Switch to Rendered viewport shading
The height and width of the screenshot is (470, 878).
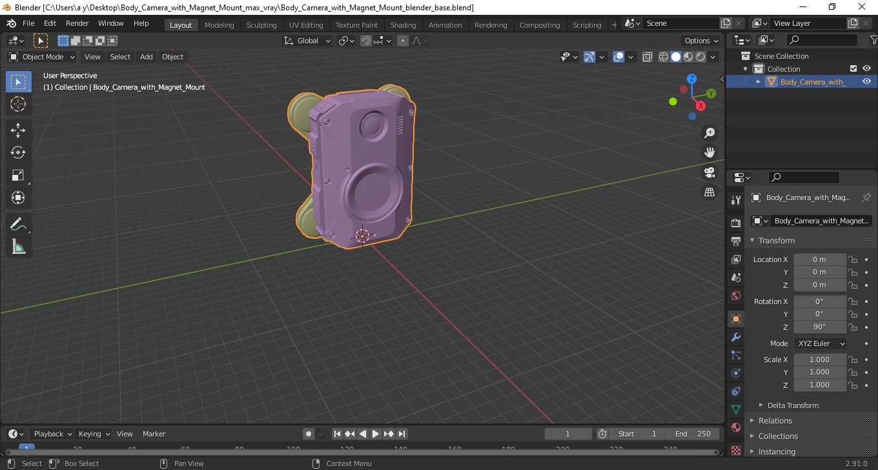(700, 57)
